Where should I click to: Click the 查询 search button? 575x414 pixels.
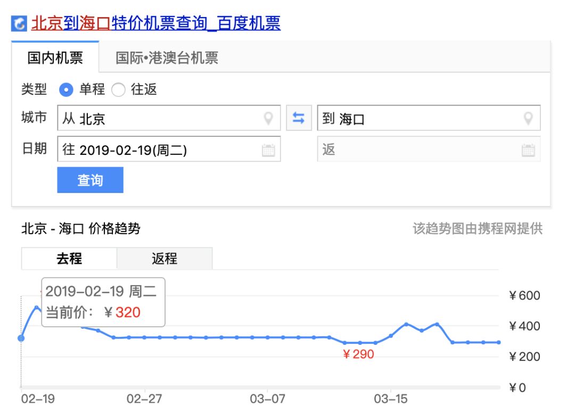point(90,180)
